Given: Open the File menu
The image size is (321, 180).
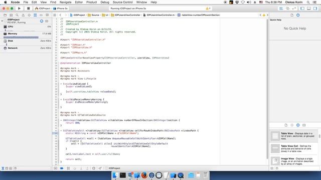Looking at the screenshot, I should point(26,2).
